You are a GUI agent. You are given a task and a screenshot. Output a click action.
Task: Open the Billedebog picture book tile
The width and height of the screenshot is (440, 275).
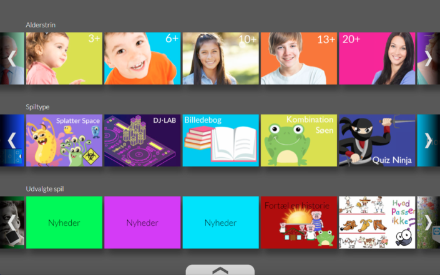(220, 140)
